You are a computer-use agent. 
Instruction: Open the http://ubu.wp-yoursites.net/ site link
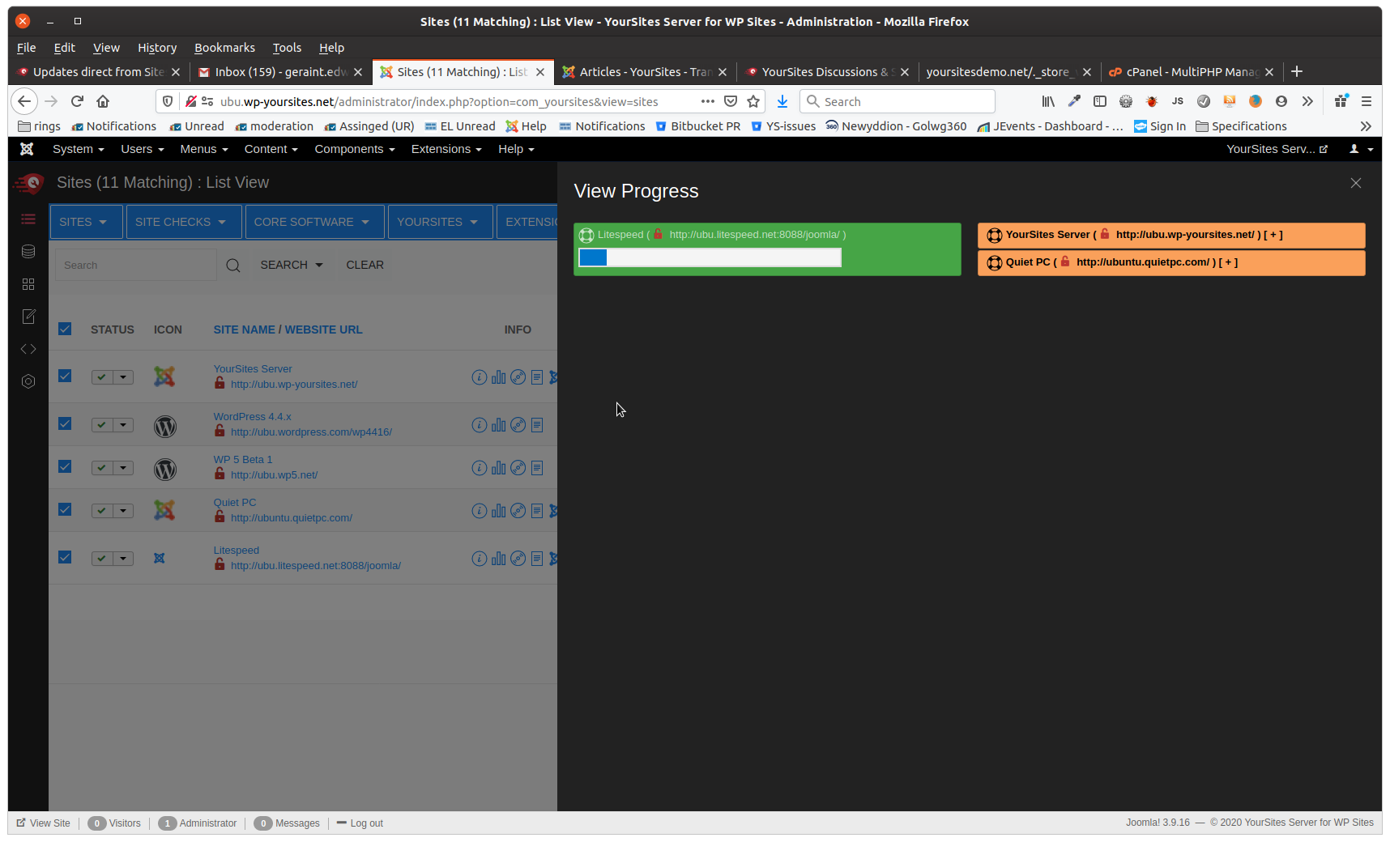294,385
